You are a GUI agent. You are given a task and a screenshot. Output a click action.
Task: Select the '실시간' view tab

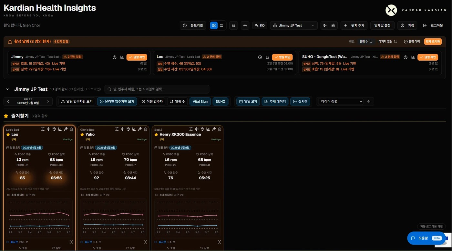(x=300, y=101)
